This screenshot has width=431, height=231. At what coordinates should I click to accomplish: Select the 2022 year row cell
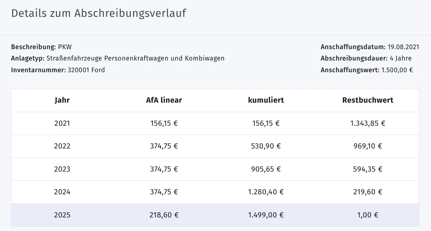pos(62,146)
